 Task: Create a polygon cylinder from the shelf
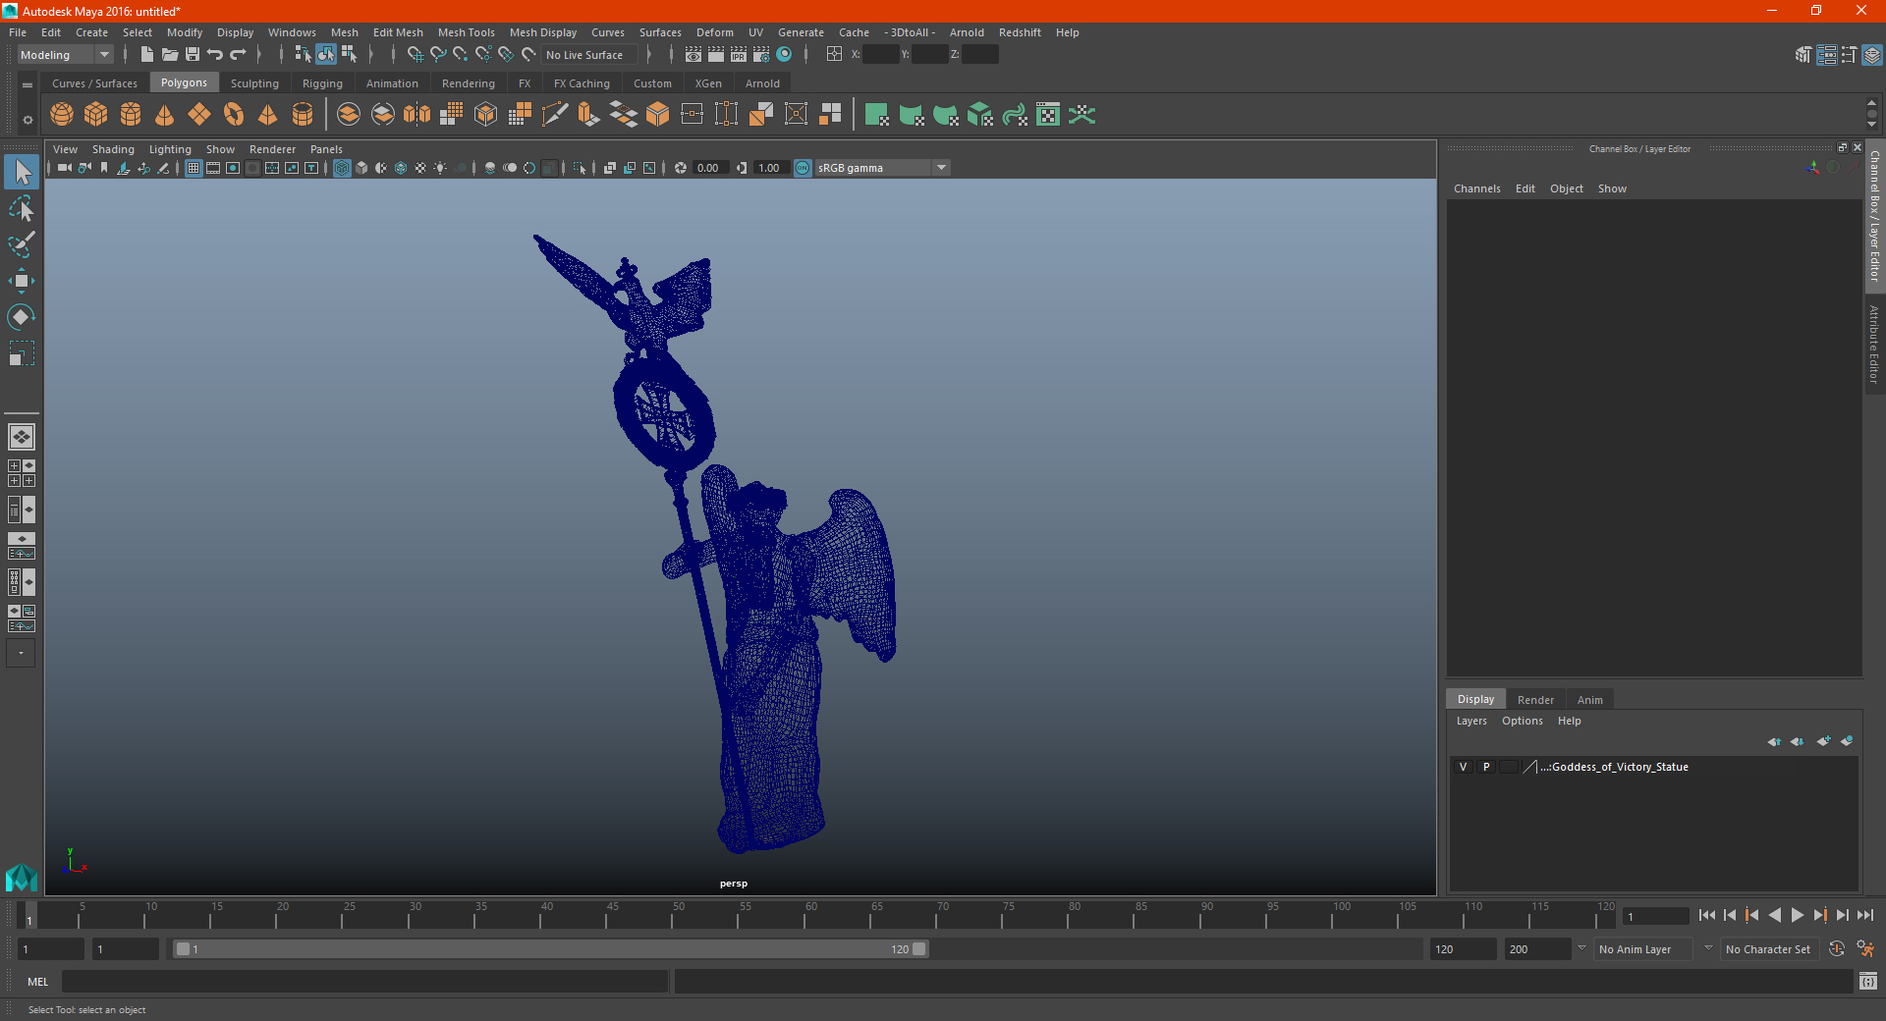point(131,115)
